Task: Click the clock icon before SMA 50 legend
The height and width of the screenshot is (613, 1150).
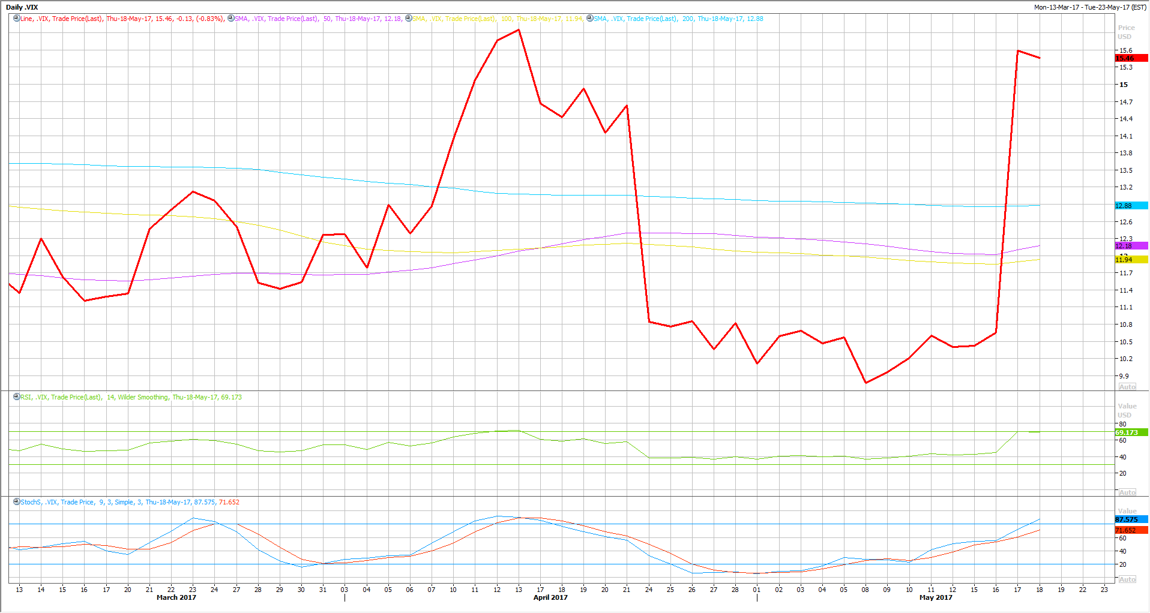Action: [x=231, y=19]
